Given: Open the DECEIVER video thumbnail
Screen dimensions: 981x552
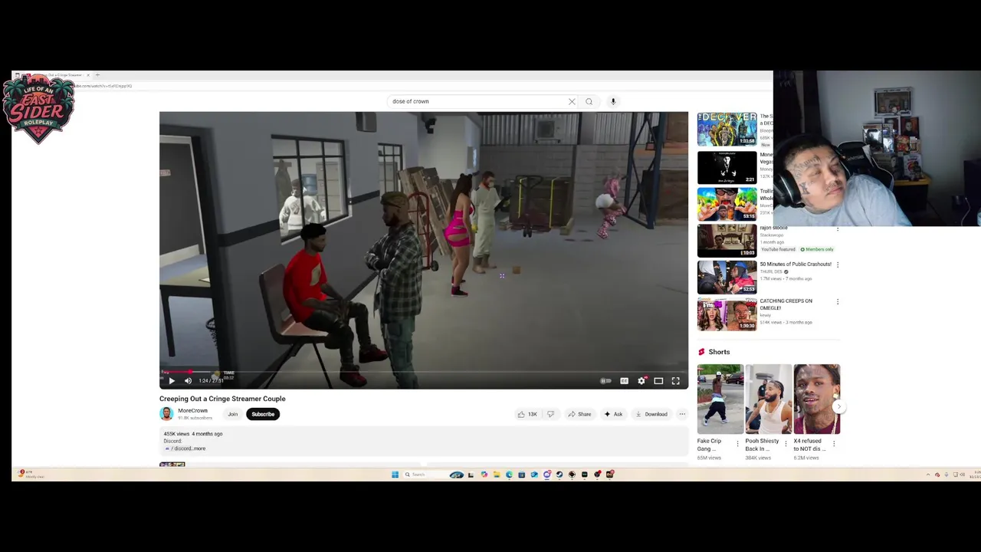Looking at the screenshot, I should click(727, 129).
